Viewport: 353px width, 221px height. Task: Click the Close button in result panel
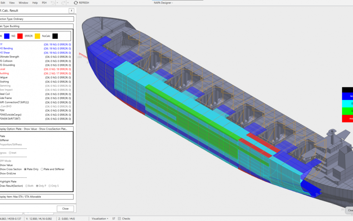click(x=65, y=209)
